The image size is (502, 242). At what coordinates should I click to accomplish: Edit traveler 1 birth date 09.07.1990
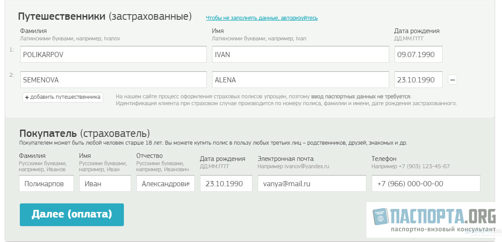click(419, 54)
